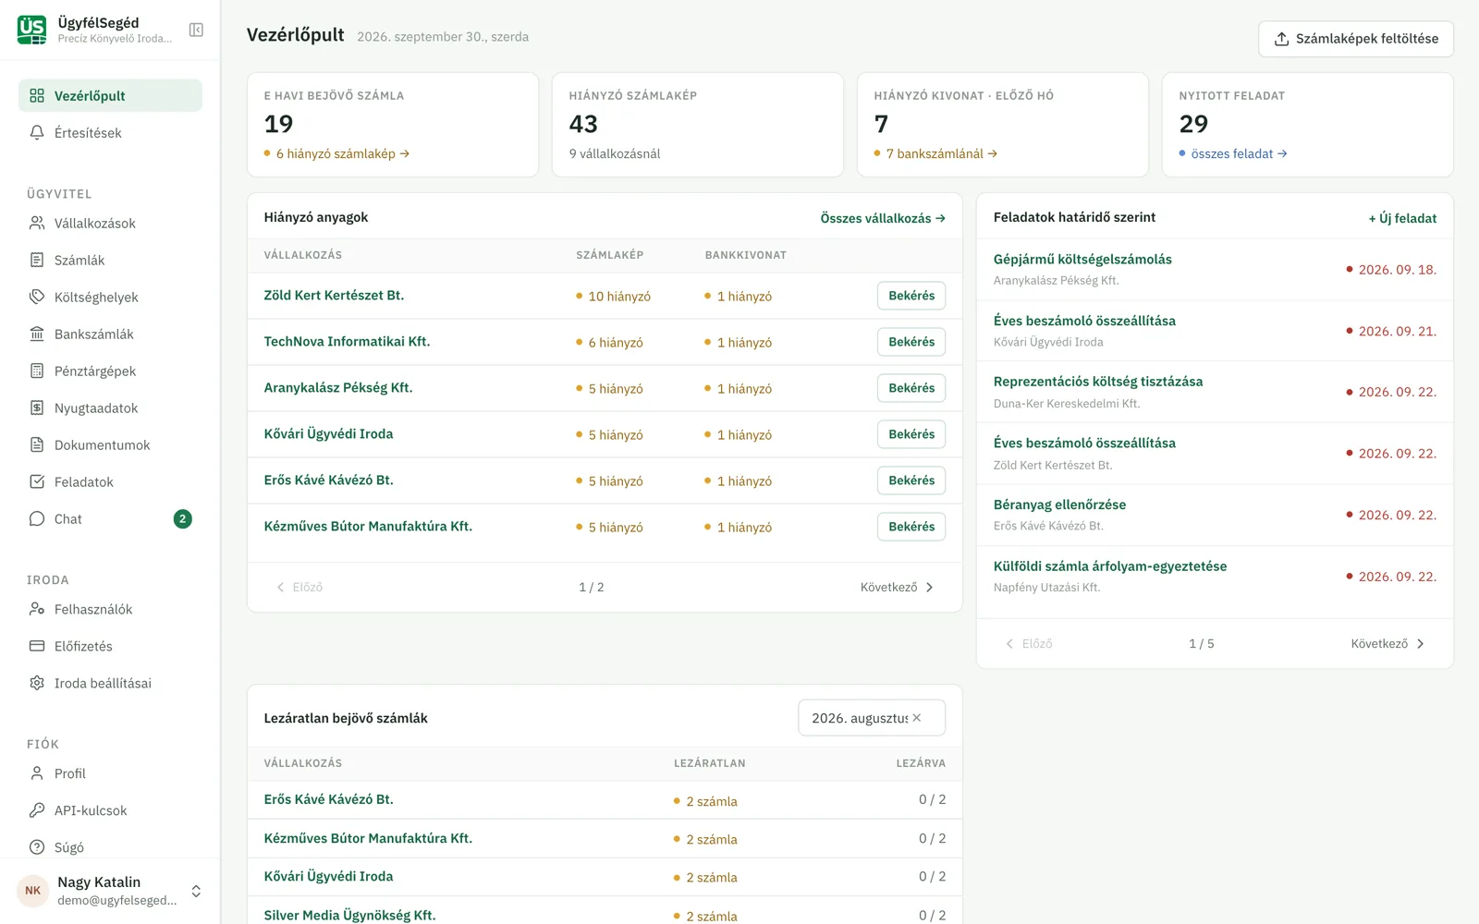Click Bekérés for Zöld Kert Kertészet Bt.
1479x924 pixels.
tap(911, 296)
